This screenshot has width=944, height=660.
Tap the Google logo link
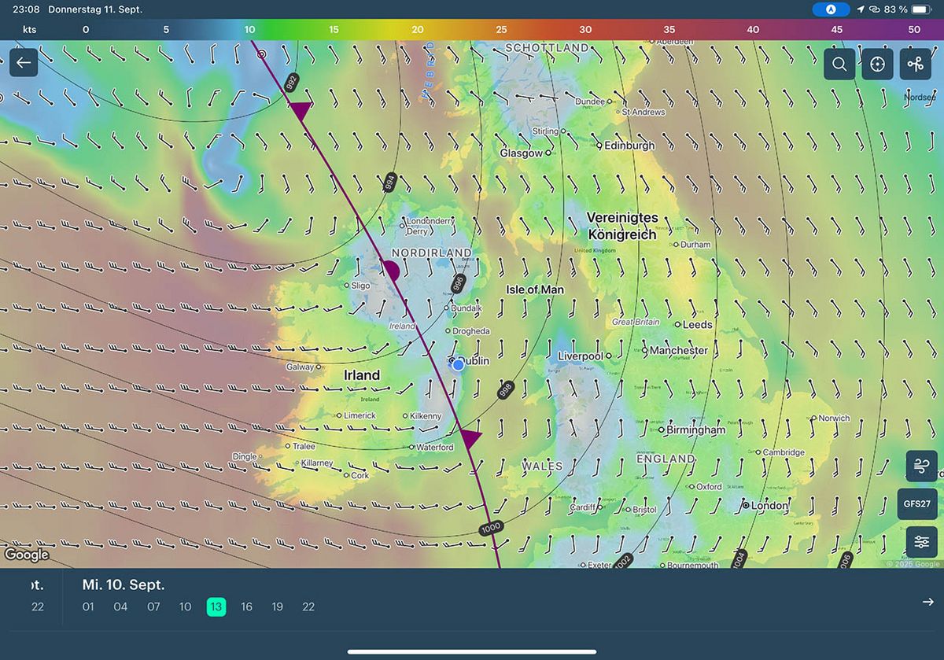coord(27,555)
